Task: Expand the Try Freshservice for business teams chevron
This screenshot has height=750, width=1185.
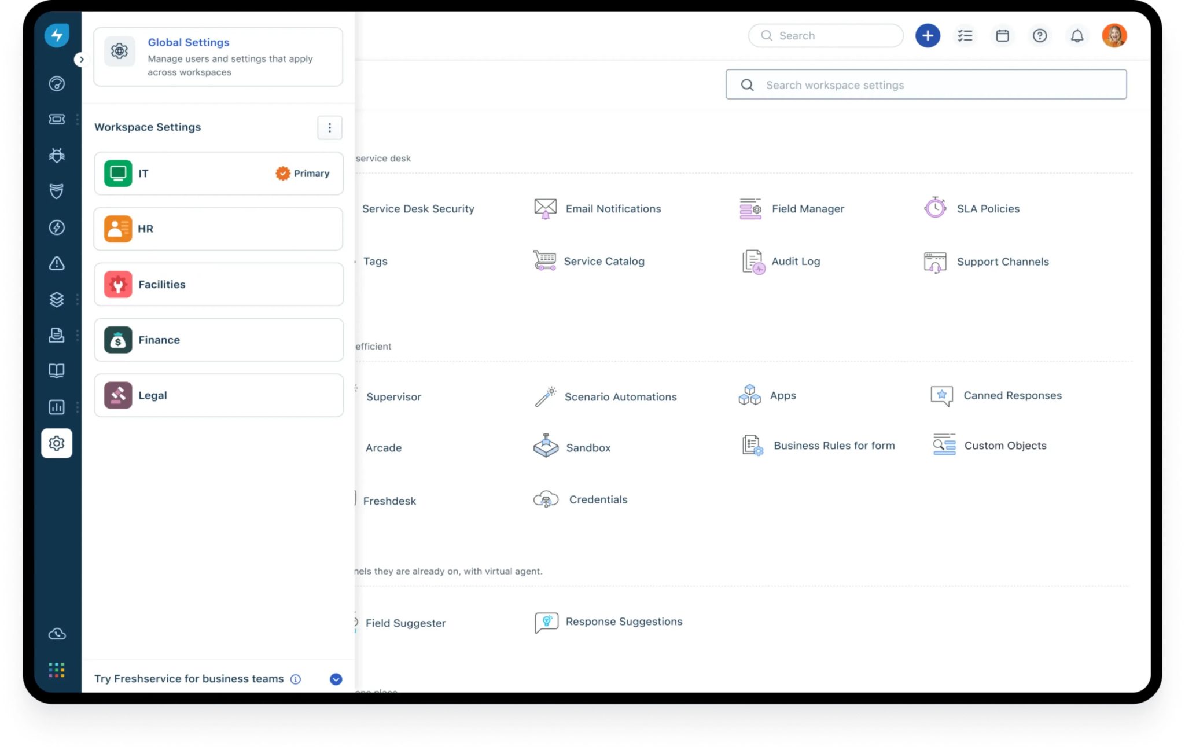Action: pos(336,679)
